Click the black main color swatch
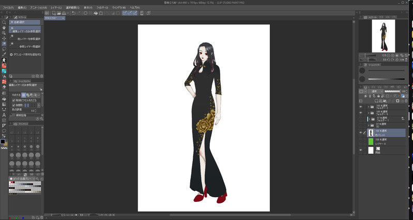Screen dimensions: 413x220 (x=3, y=141)
